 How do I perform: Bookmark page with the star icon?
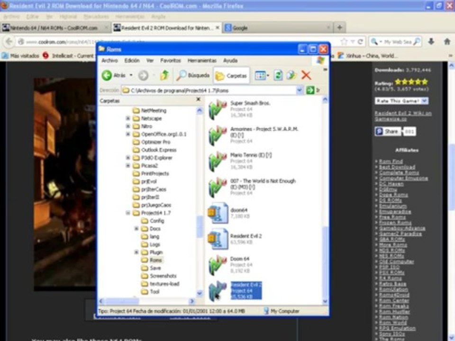pyautogui.click(x=344, y=42)
